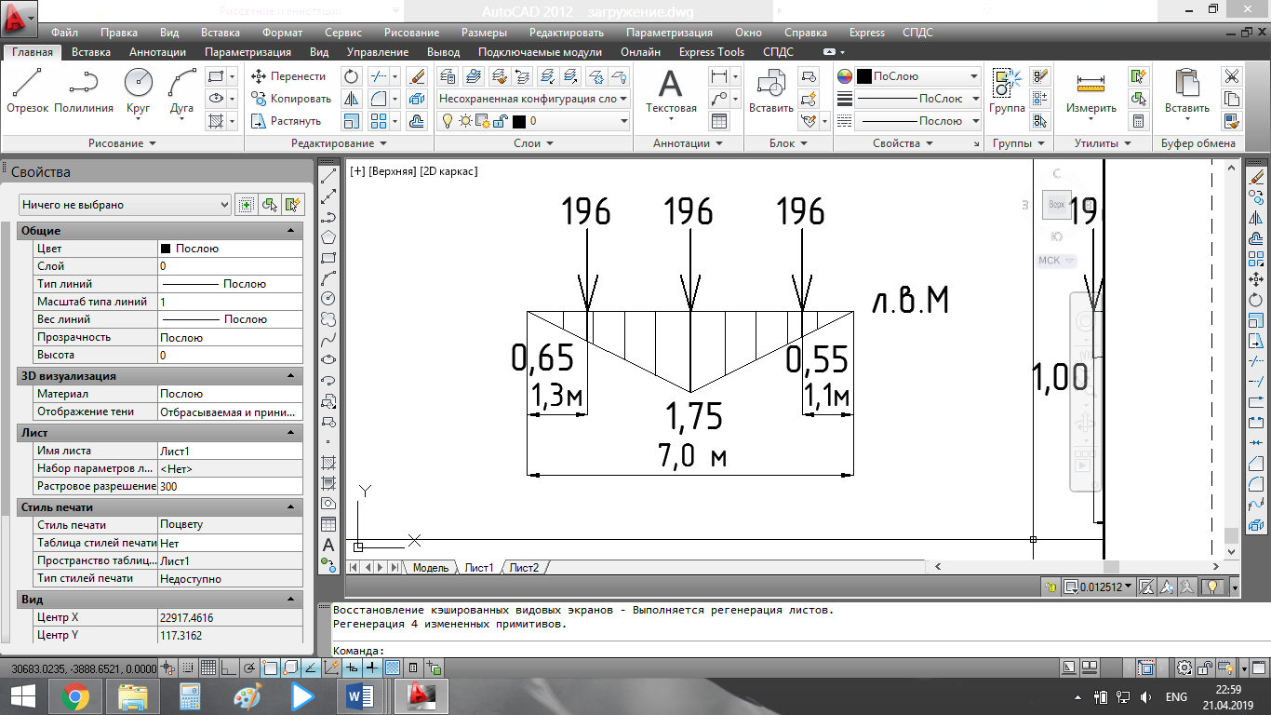Screen dimensions: 1271x715
Task: Choose the Текстовая (Text) annotation tool
Action: (671, 85)
